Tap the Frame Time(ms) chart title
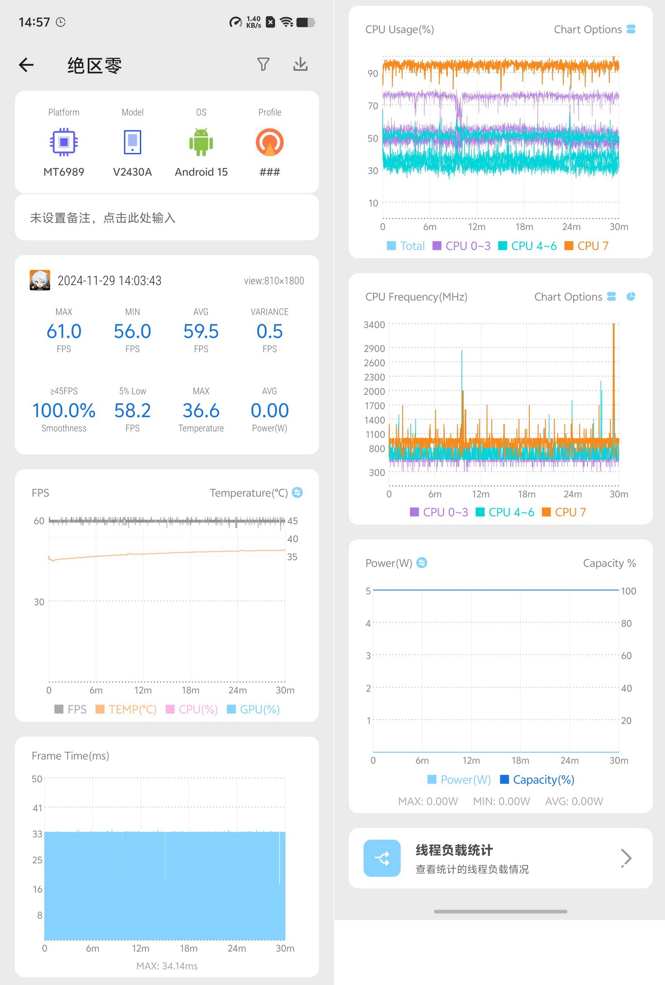 tap(70, 756)
